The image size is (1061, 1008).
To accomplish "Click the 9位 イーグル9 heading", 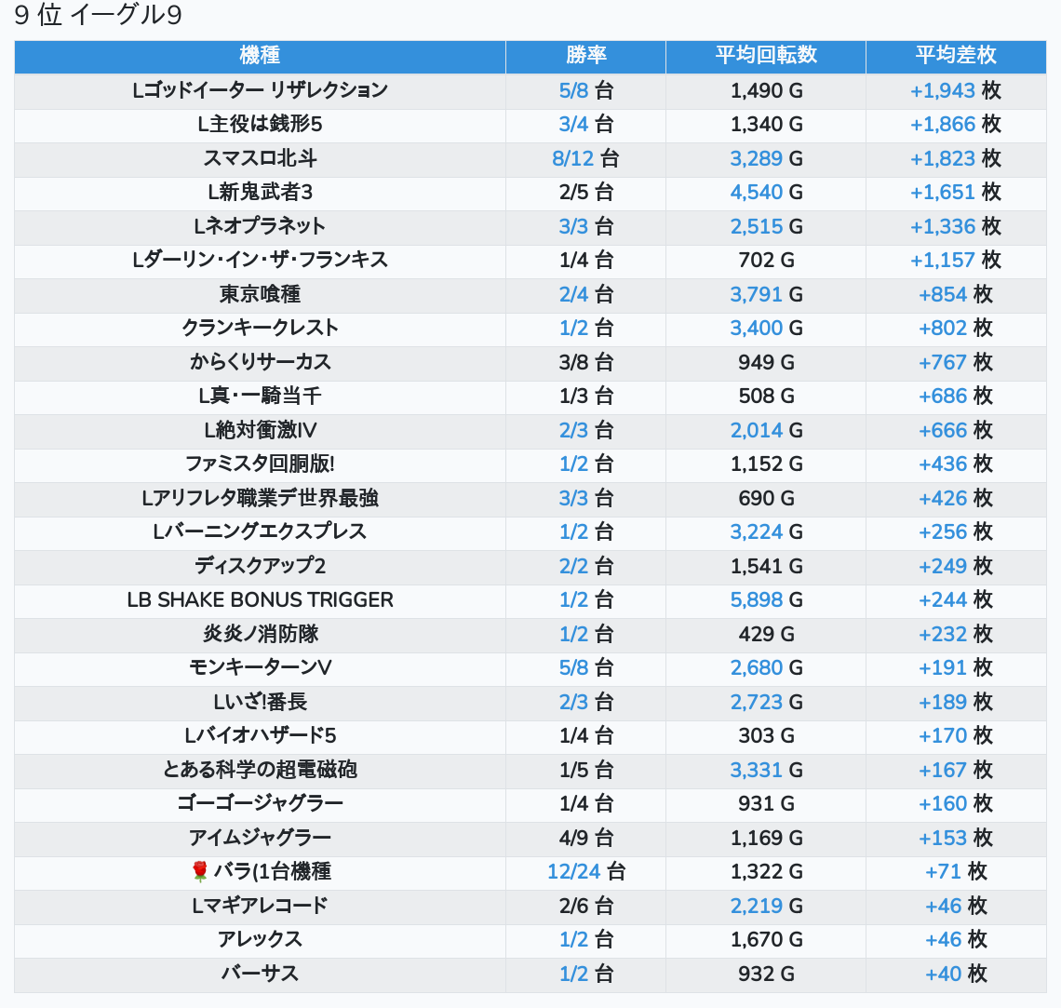I will click(98, 16).
